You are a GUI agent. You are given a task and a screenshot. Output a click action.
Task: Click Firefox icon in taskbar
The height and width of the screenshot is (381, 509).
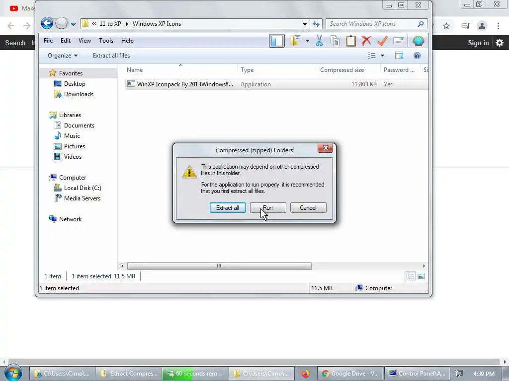[x=305, y=374]
